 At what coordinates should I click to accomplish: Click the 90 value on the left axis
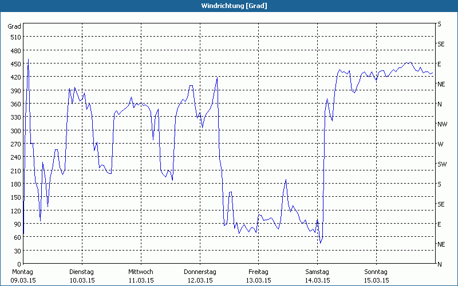click(x=18, y=224)
